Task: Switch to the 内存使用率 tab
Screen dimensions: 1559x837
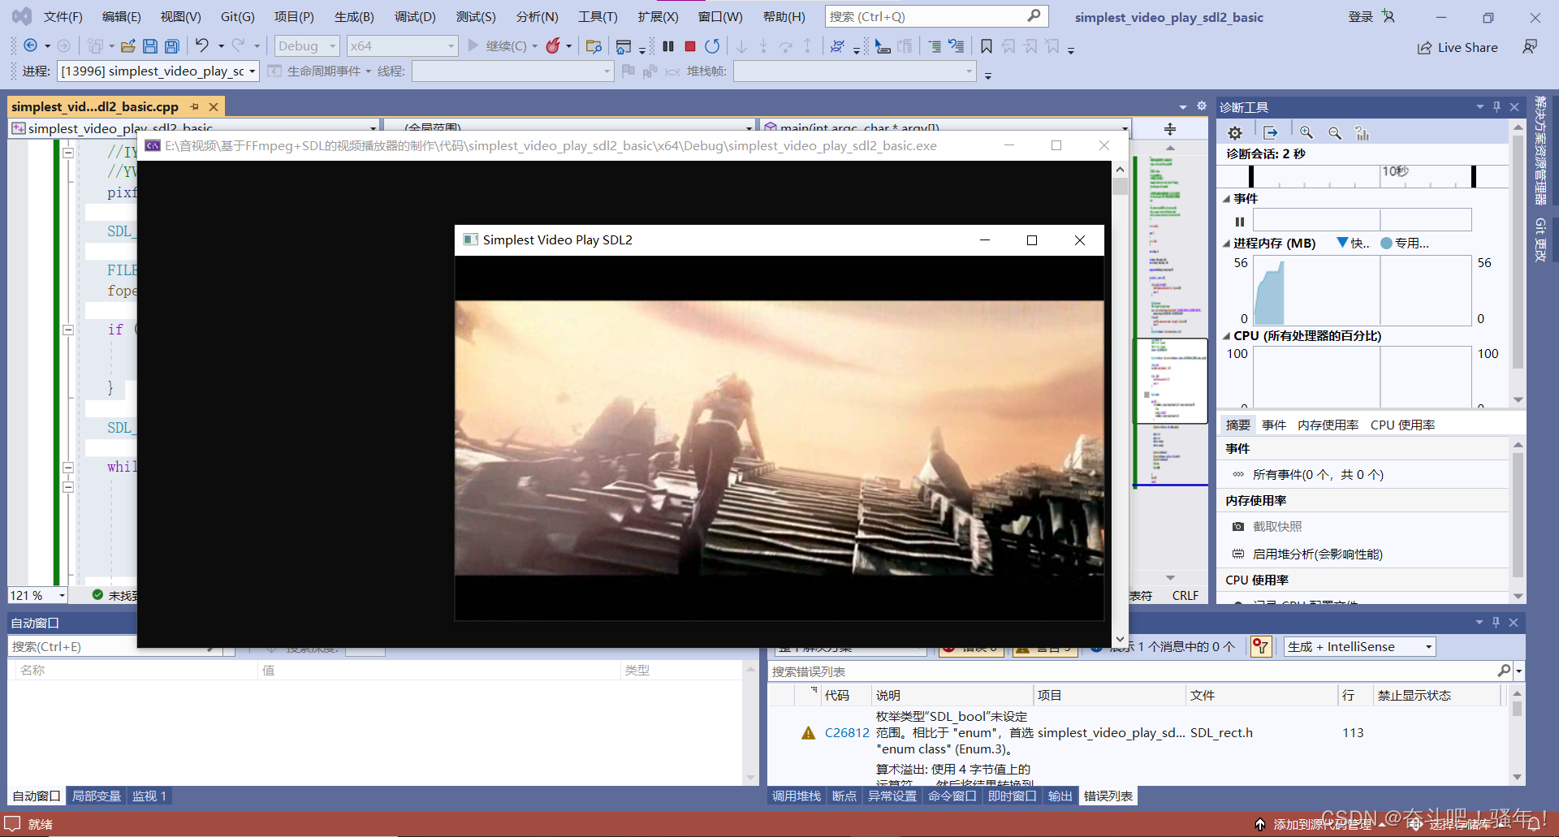Action: (x=1328, y=425)
